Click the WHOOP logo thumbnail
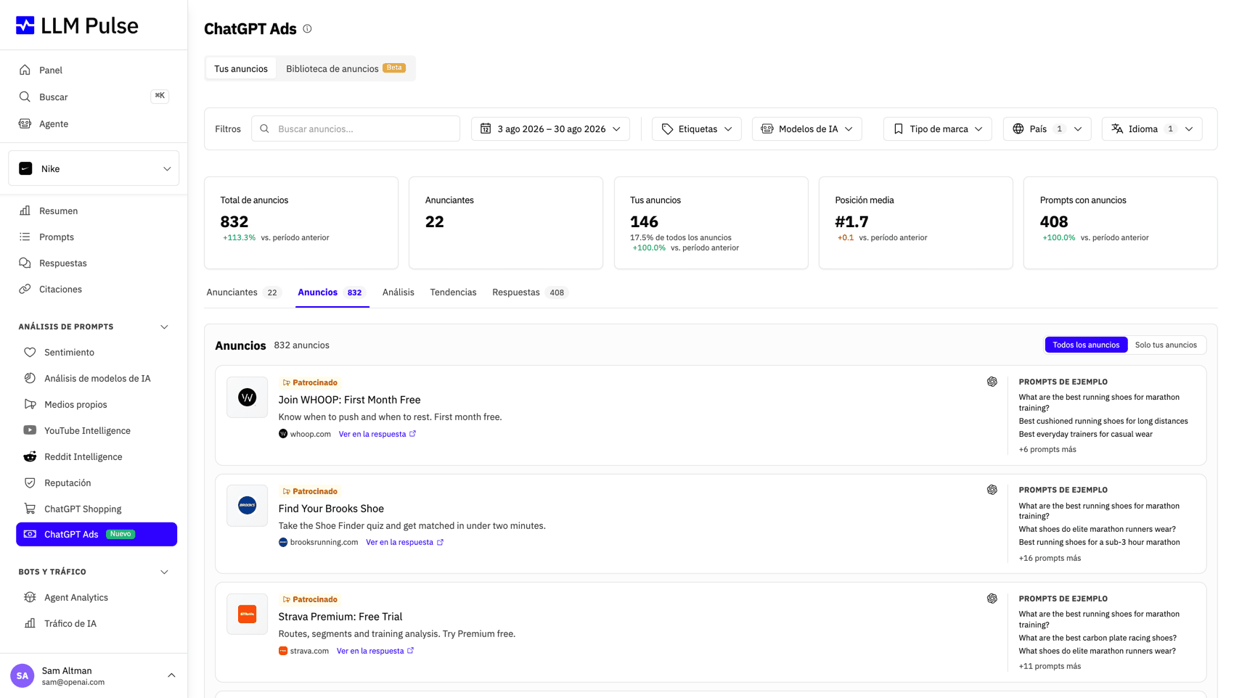The image size is (1234, 698). [248, 397]
